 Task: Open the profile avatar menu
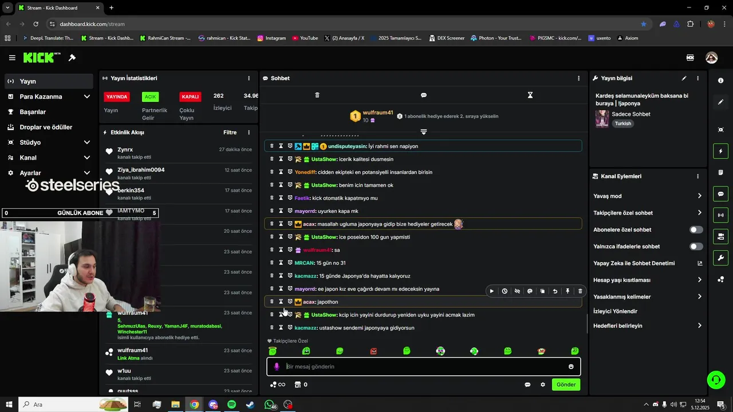(x=711, y=58)
